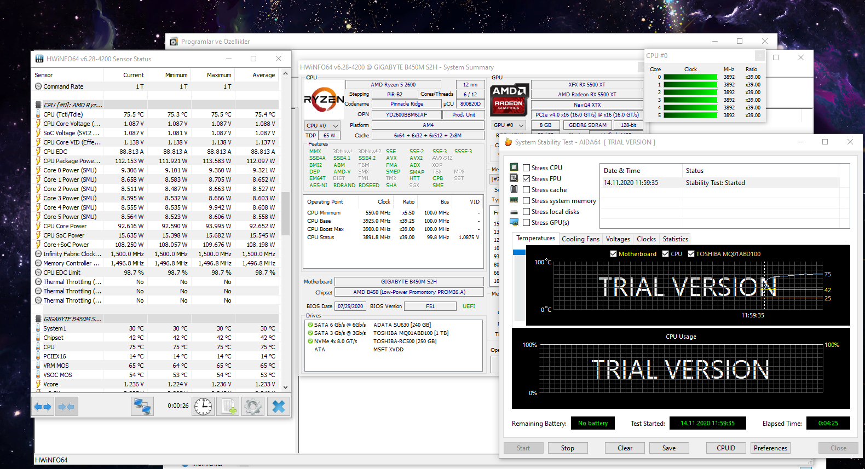The height and width of the screenshot is (469, 865).
Task: Start logging with the sheet-plus icon
Action: pyautogui.click(x=227, y=407)
